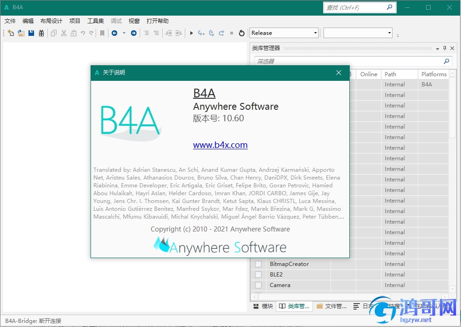Open the 编辑 menu
The height and width of the screenshot is (327, 461).
28,21
